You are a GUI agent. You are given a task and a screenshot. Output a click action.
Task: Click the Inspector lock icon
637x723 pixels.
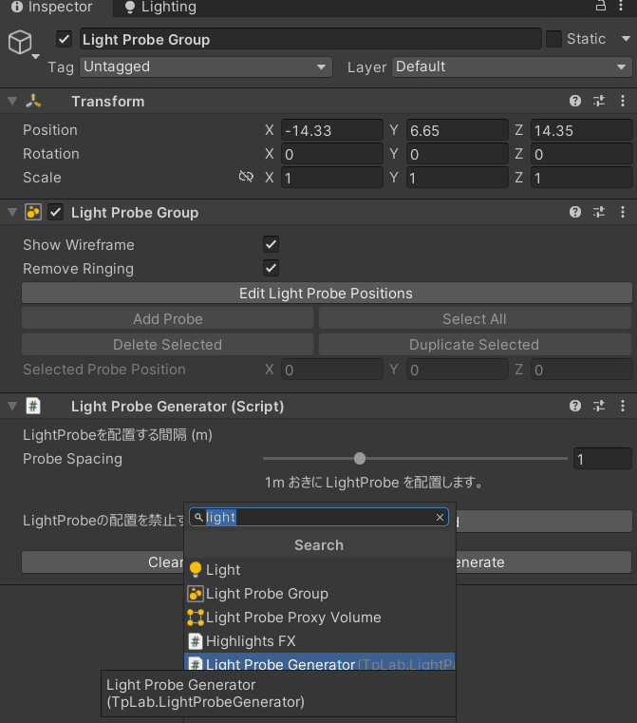[x=600, y=7]
